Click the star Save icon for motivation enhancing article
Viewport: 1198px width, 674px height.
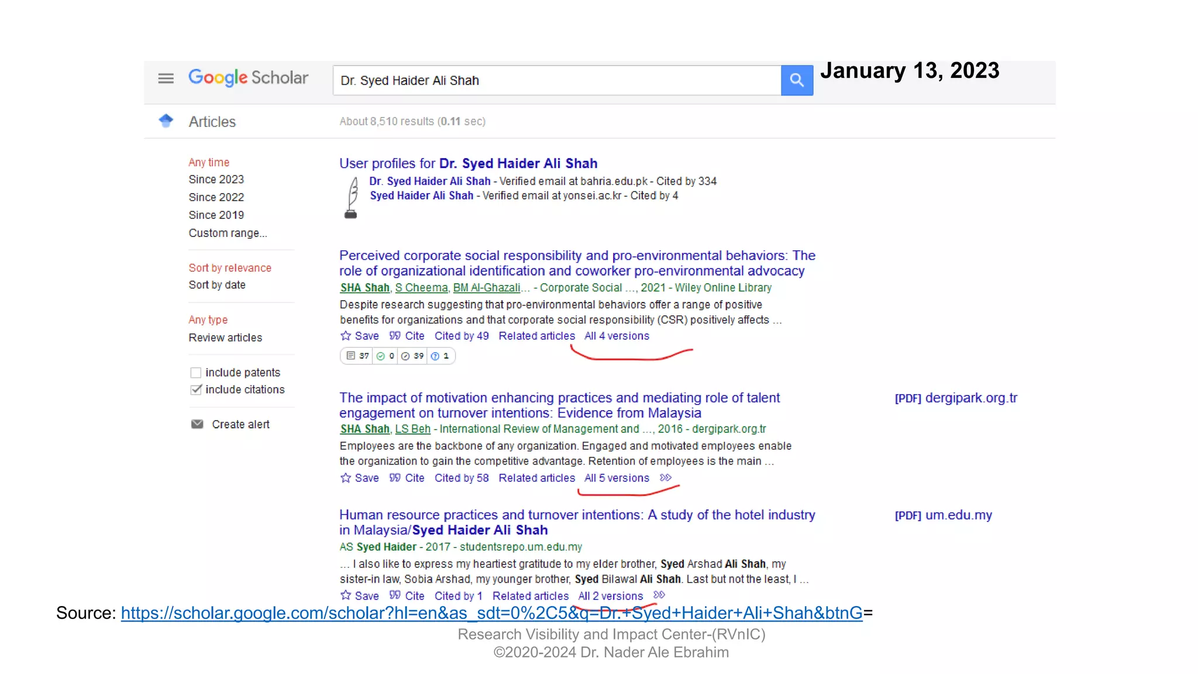tap(346, 478)
